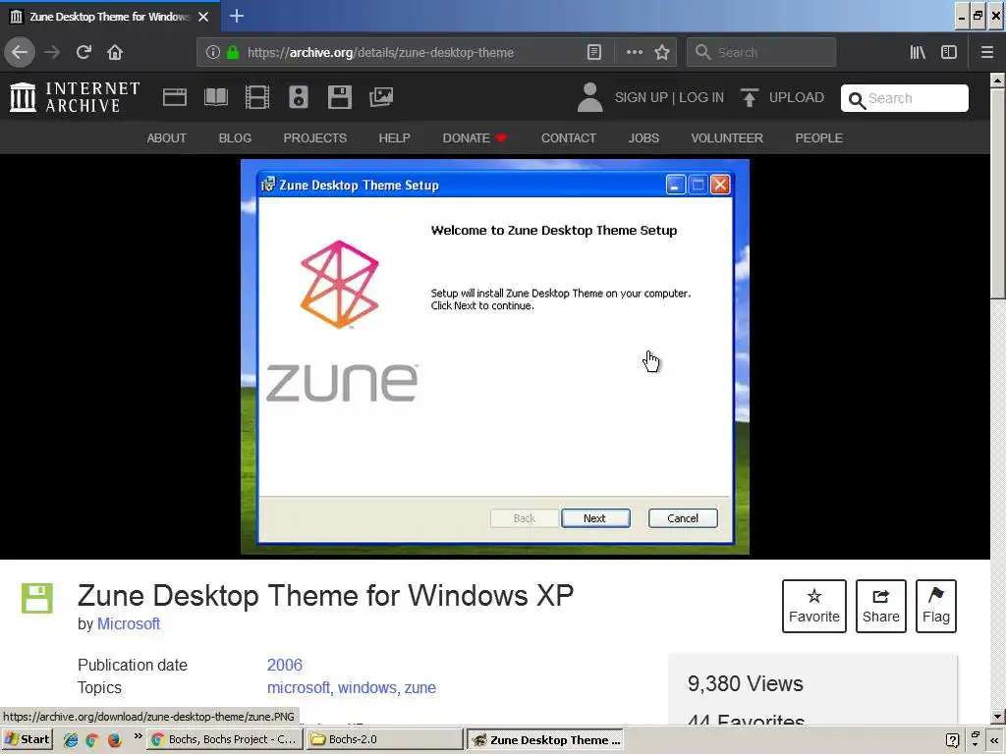
Task: Click the Zune setup screenshot image
Action: tap(495, 356)
